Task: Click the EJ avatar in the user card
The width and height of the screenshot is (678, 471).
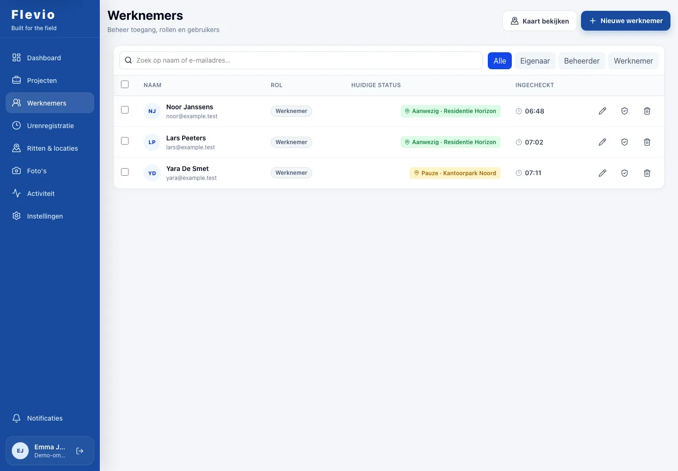Action: (20, 451)
